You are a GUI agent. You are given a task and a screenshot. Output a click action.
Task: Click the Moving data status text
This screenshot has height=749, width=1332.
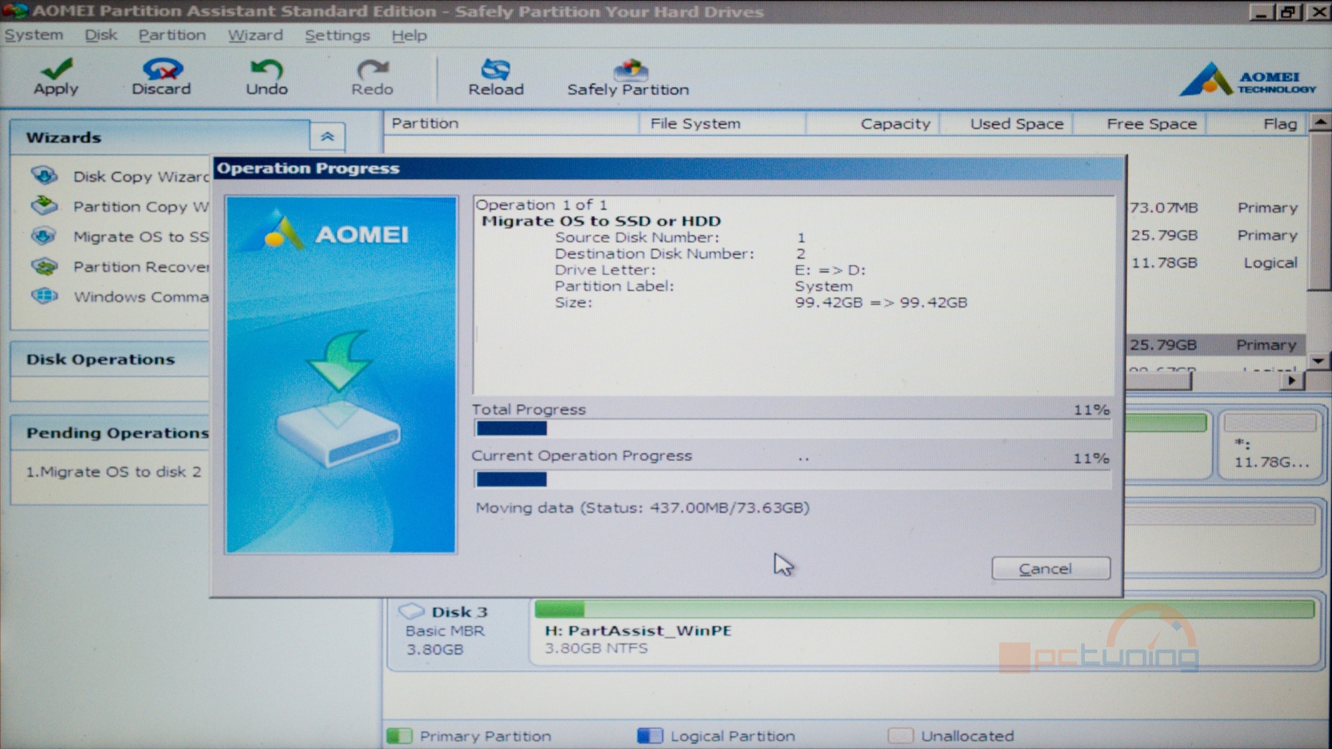(642, 507)
